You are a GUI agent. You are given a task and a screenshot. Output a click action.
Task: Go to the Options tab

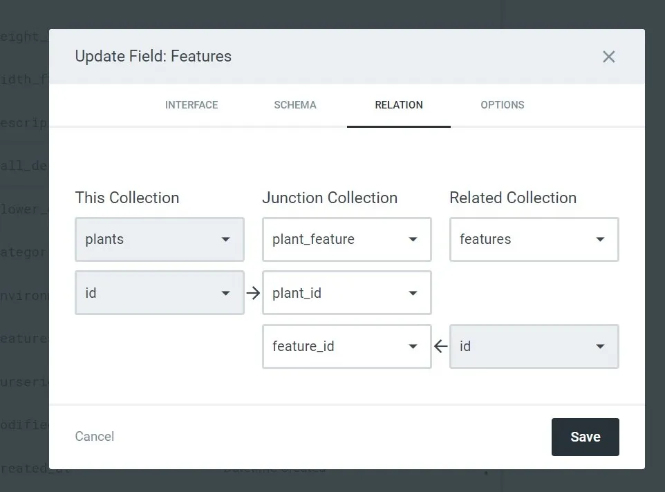503,105
